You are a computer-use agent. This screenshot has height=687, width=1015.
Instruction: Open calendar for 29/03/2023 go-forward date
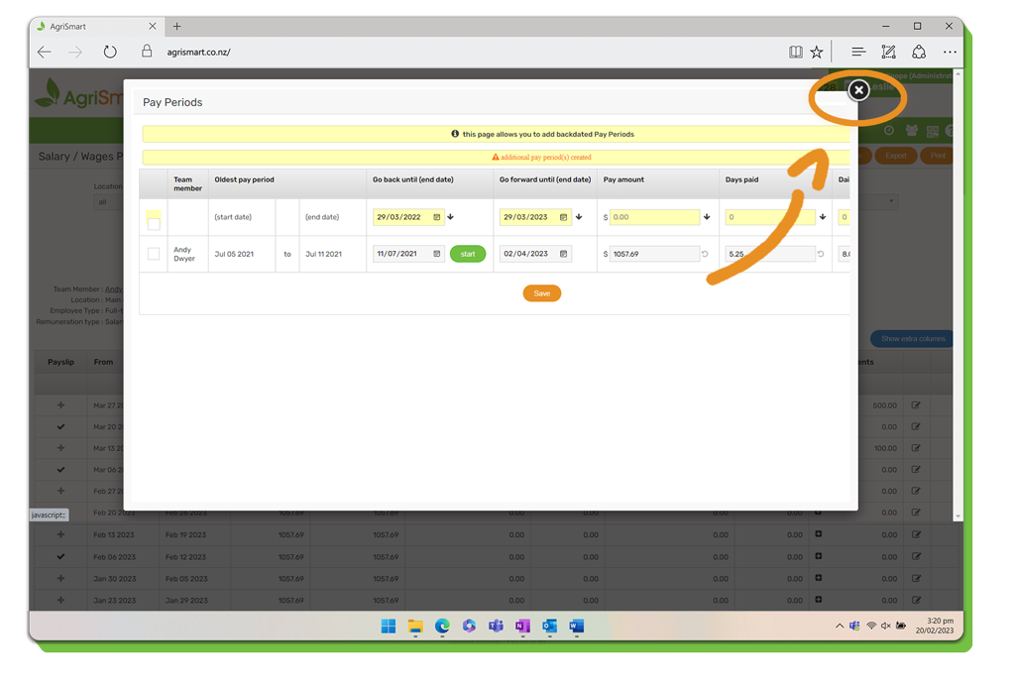point(563,217)
